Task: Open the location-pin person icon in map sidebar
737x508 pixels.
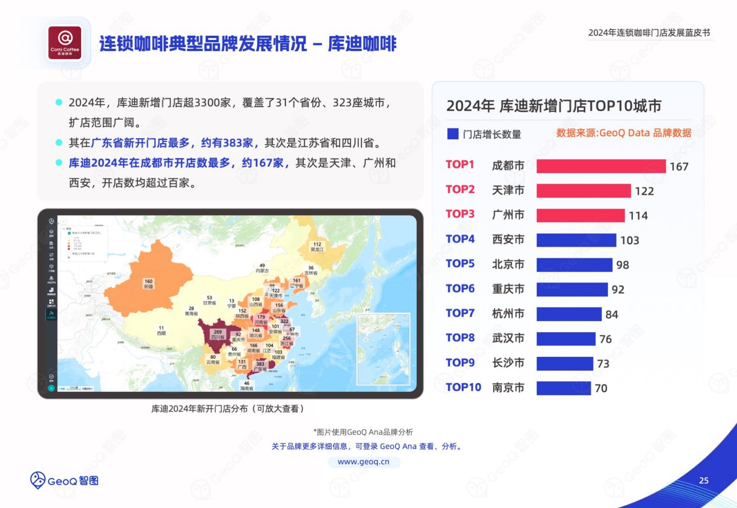Action: point(51,278)
